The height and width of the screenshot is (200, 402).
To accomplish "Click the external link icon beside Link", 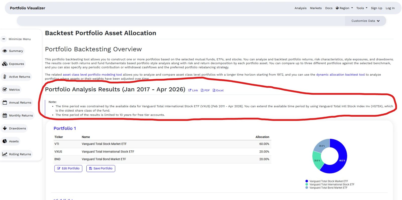I will tap(190, 90).
